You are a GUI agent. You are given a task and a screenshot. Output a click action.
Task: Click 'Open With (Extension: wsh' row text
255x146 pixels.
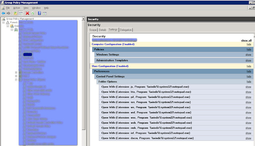147,123
